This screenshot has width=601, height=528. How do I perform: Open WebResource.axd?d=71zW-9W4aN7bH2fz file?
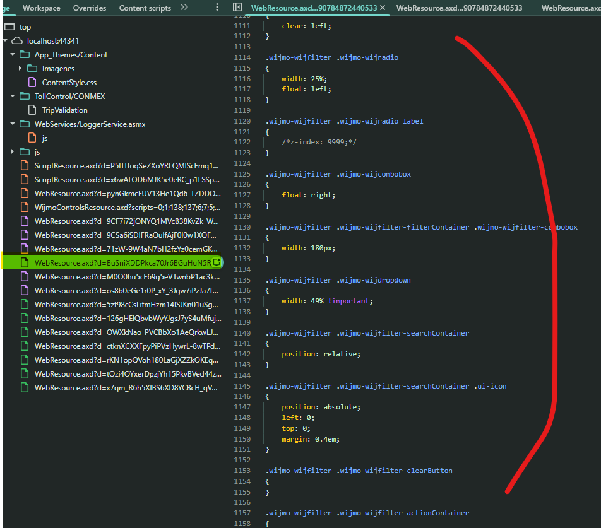tap(126, 249)
